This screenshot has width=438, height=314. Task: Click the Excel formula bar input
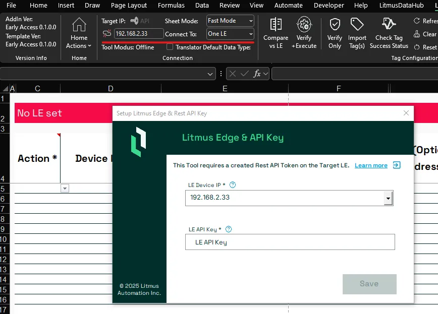(355, 74)
